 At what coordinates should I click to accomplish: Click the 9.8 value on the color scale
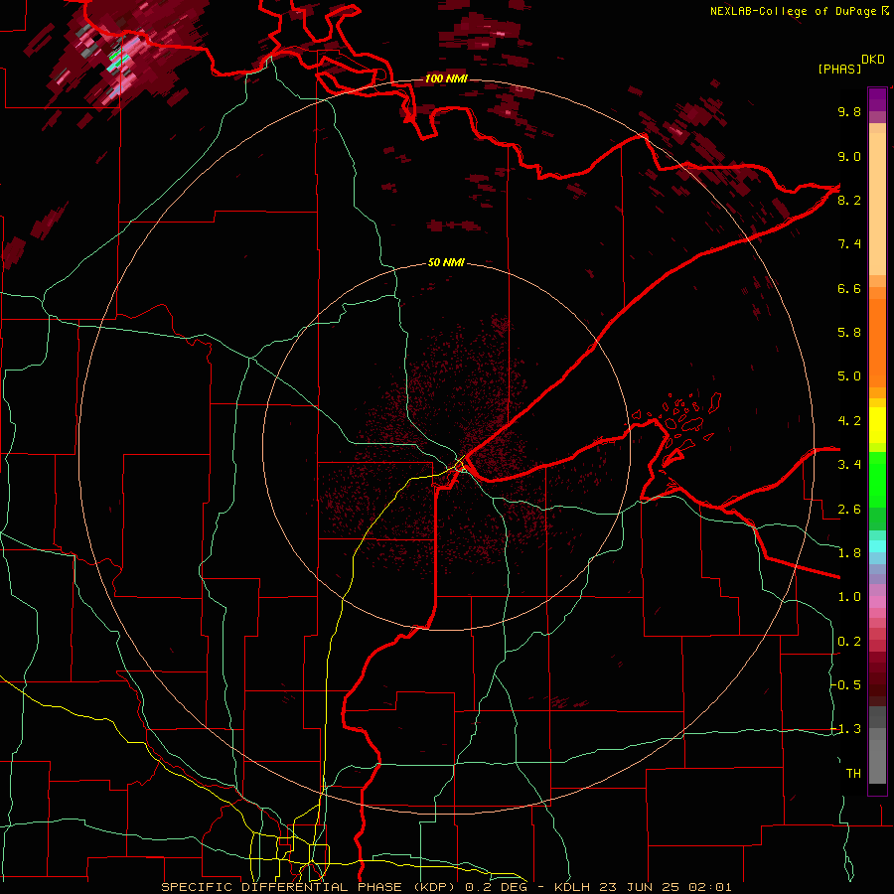(849, 111)
